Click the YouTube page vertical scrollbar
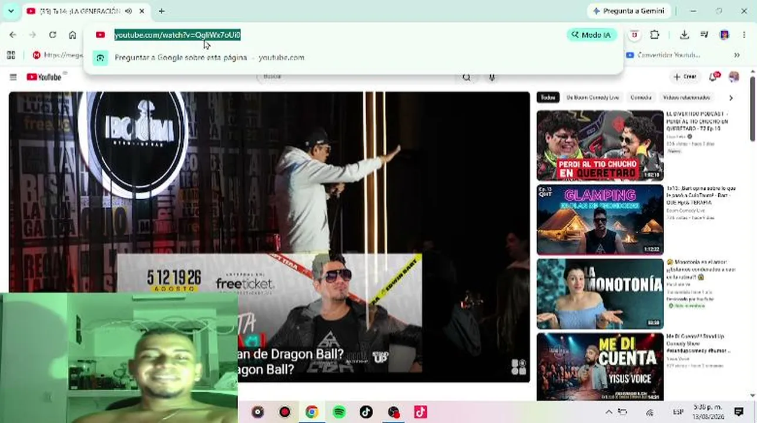The width and height of the screenshot is (757, 423). click(x=753, y=109)
